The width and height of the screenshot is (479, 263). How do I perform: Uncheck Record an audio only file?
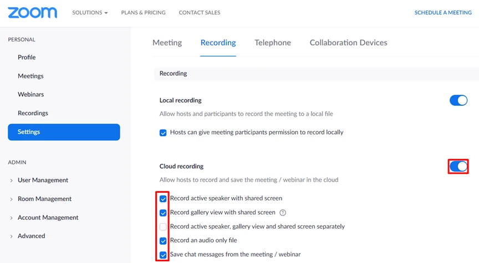click(x=163, y=241)
